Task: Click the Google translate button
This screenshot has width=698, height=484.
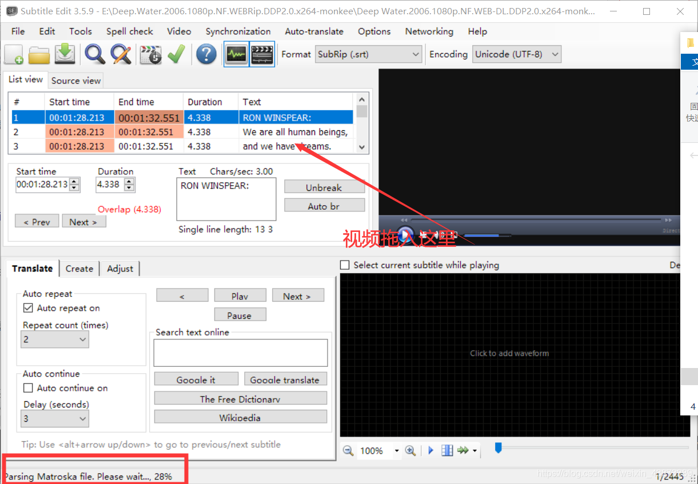Action: pyautogui.click(x=285, y=379)
